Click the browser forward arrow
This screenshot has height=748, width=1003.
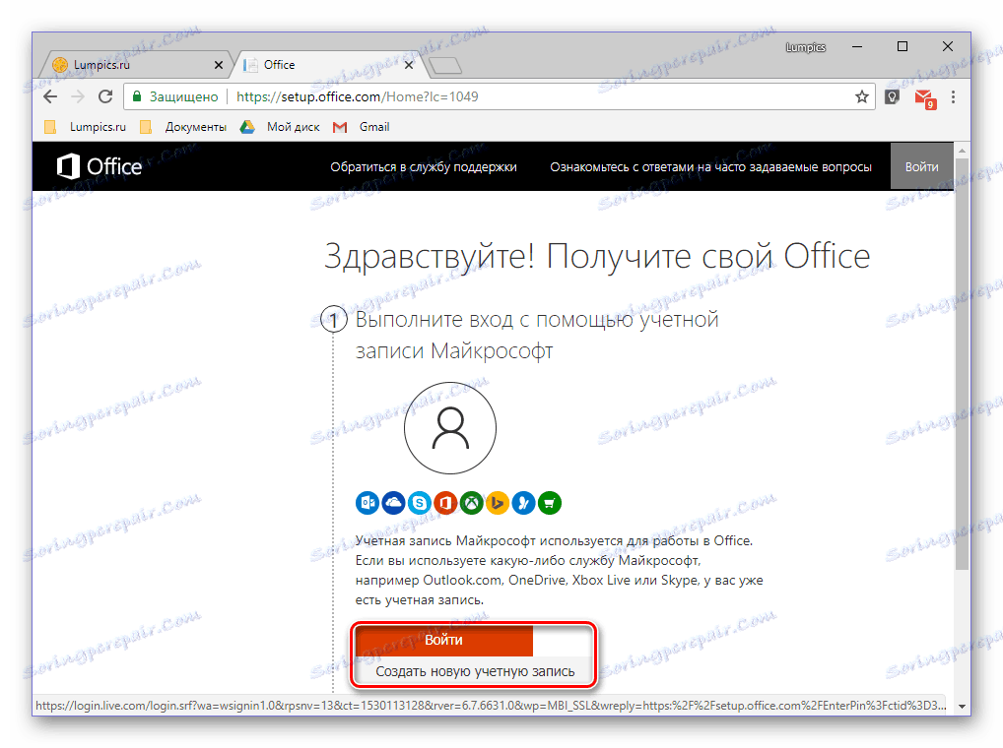[78, 96]
